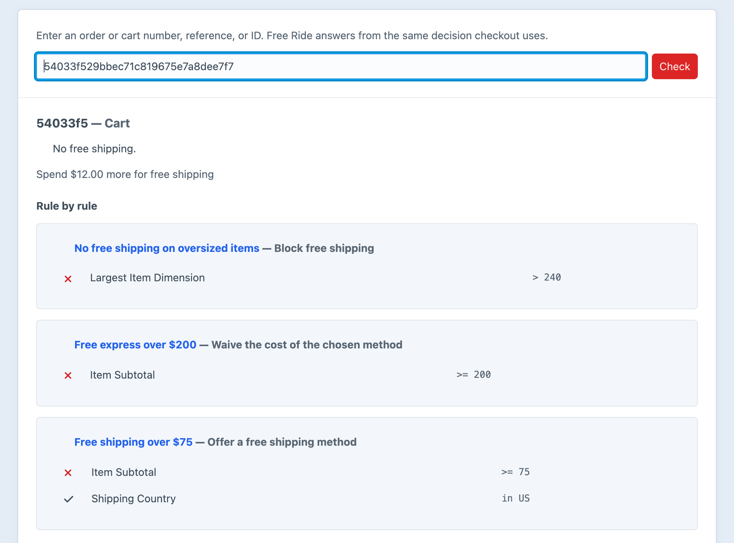Click the 'Shipping Country' condition label
The image size is (734, 543).
click(x=133, y=499)
